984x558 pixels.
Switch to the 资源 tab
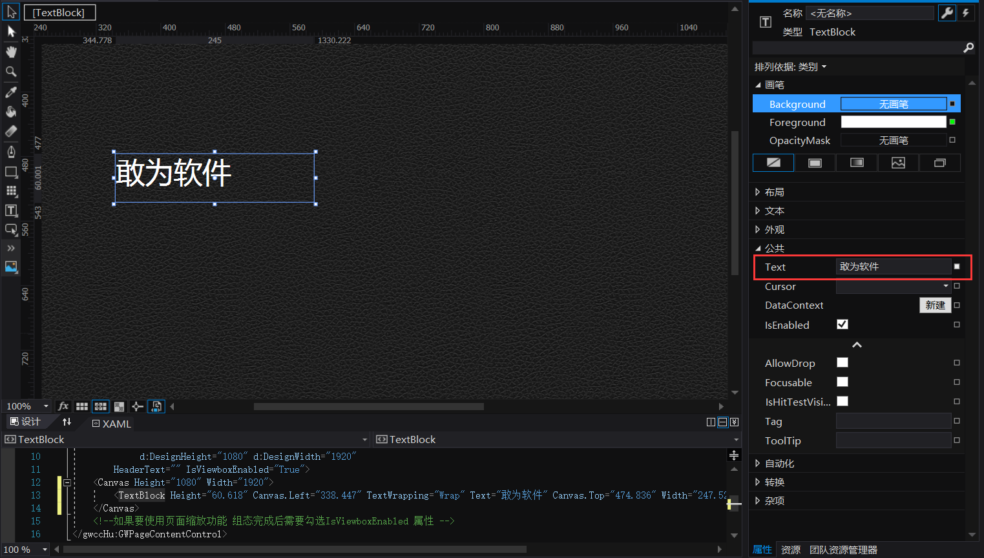[x=791, y=550]
